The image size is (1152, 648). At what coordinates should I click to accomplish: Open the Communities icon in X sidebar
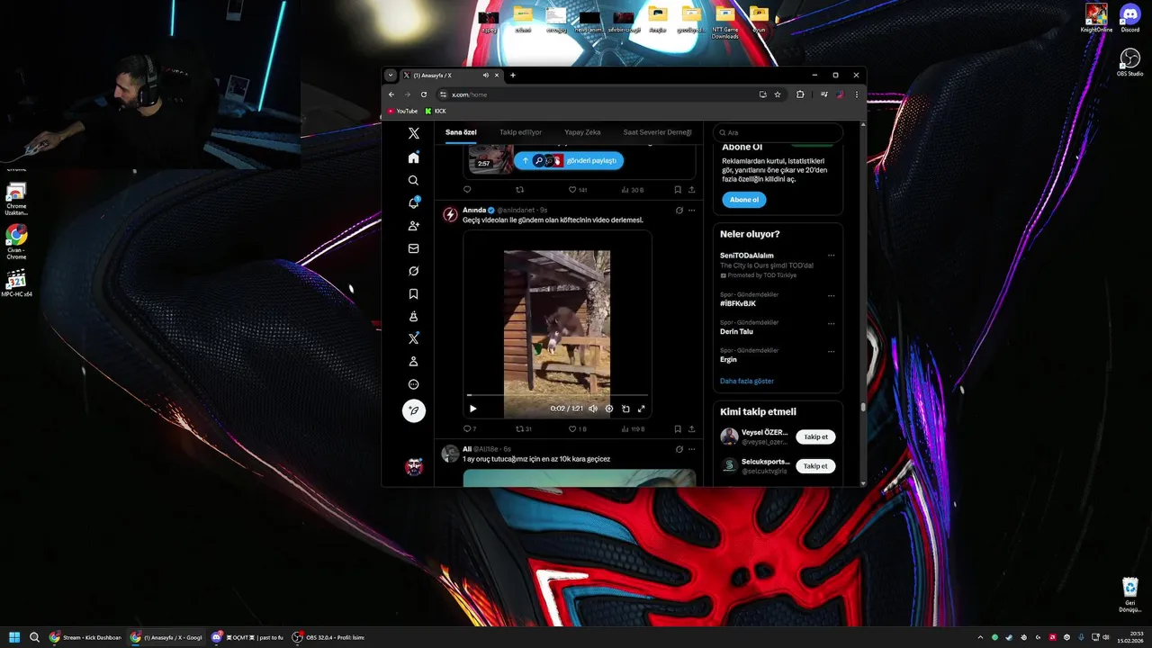[413, 317]
